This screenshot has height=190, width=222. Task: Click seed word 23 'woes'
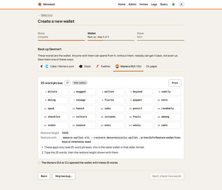tap(111, 125)
